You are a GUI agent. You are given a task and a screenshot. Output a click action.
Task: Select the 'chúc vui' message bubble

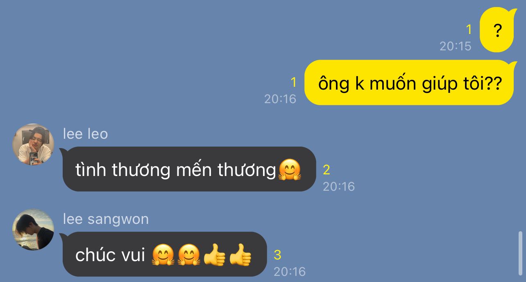point(164,254)
